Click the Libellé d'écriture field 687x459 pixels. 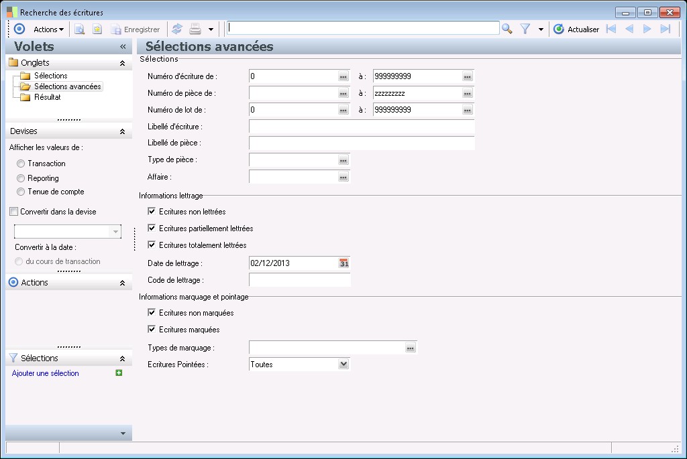point(362,127)
